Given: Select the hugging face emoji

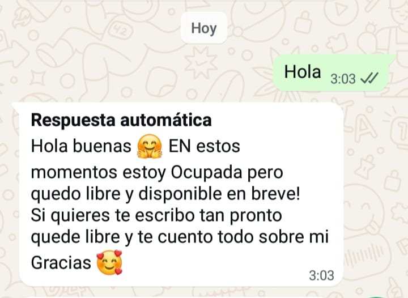Looking at the screenshot, I should pyautogui.click(x=150, y=146).
